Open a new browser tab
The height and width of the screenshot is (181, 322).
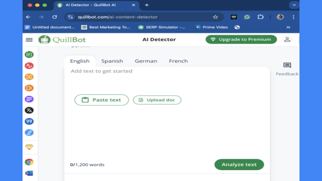147,5
